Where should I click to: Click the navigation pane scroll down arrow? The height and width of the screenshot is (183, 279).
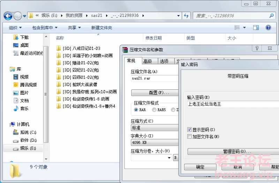point(46,159)
